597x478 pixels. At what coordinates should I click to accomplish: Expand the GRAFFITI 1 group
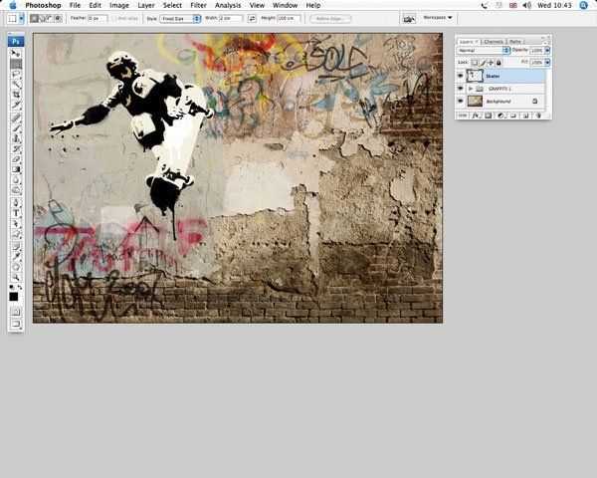tap(470, 88)
